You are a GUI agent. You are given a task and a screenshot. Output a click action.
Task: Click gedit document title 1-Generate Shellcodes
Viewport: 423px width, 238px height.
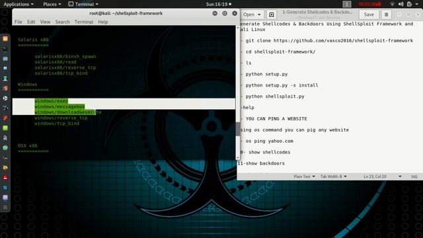click(317, 12)
